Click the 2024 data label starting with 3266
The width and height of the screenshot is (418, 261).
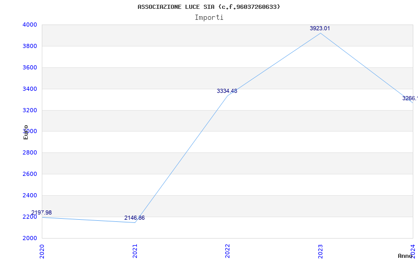410,98
